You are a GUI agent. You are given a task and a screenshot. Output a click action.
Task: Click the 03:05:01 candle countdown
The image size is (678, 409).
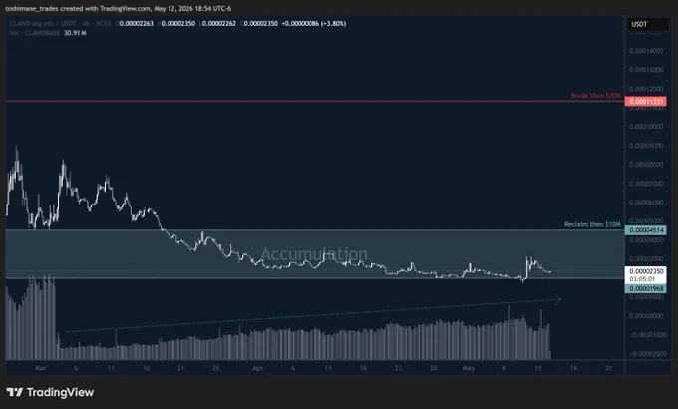tap(642, 279)
